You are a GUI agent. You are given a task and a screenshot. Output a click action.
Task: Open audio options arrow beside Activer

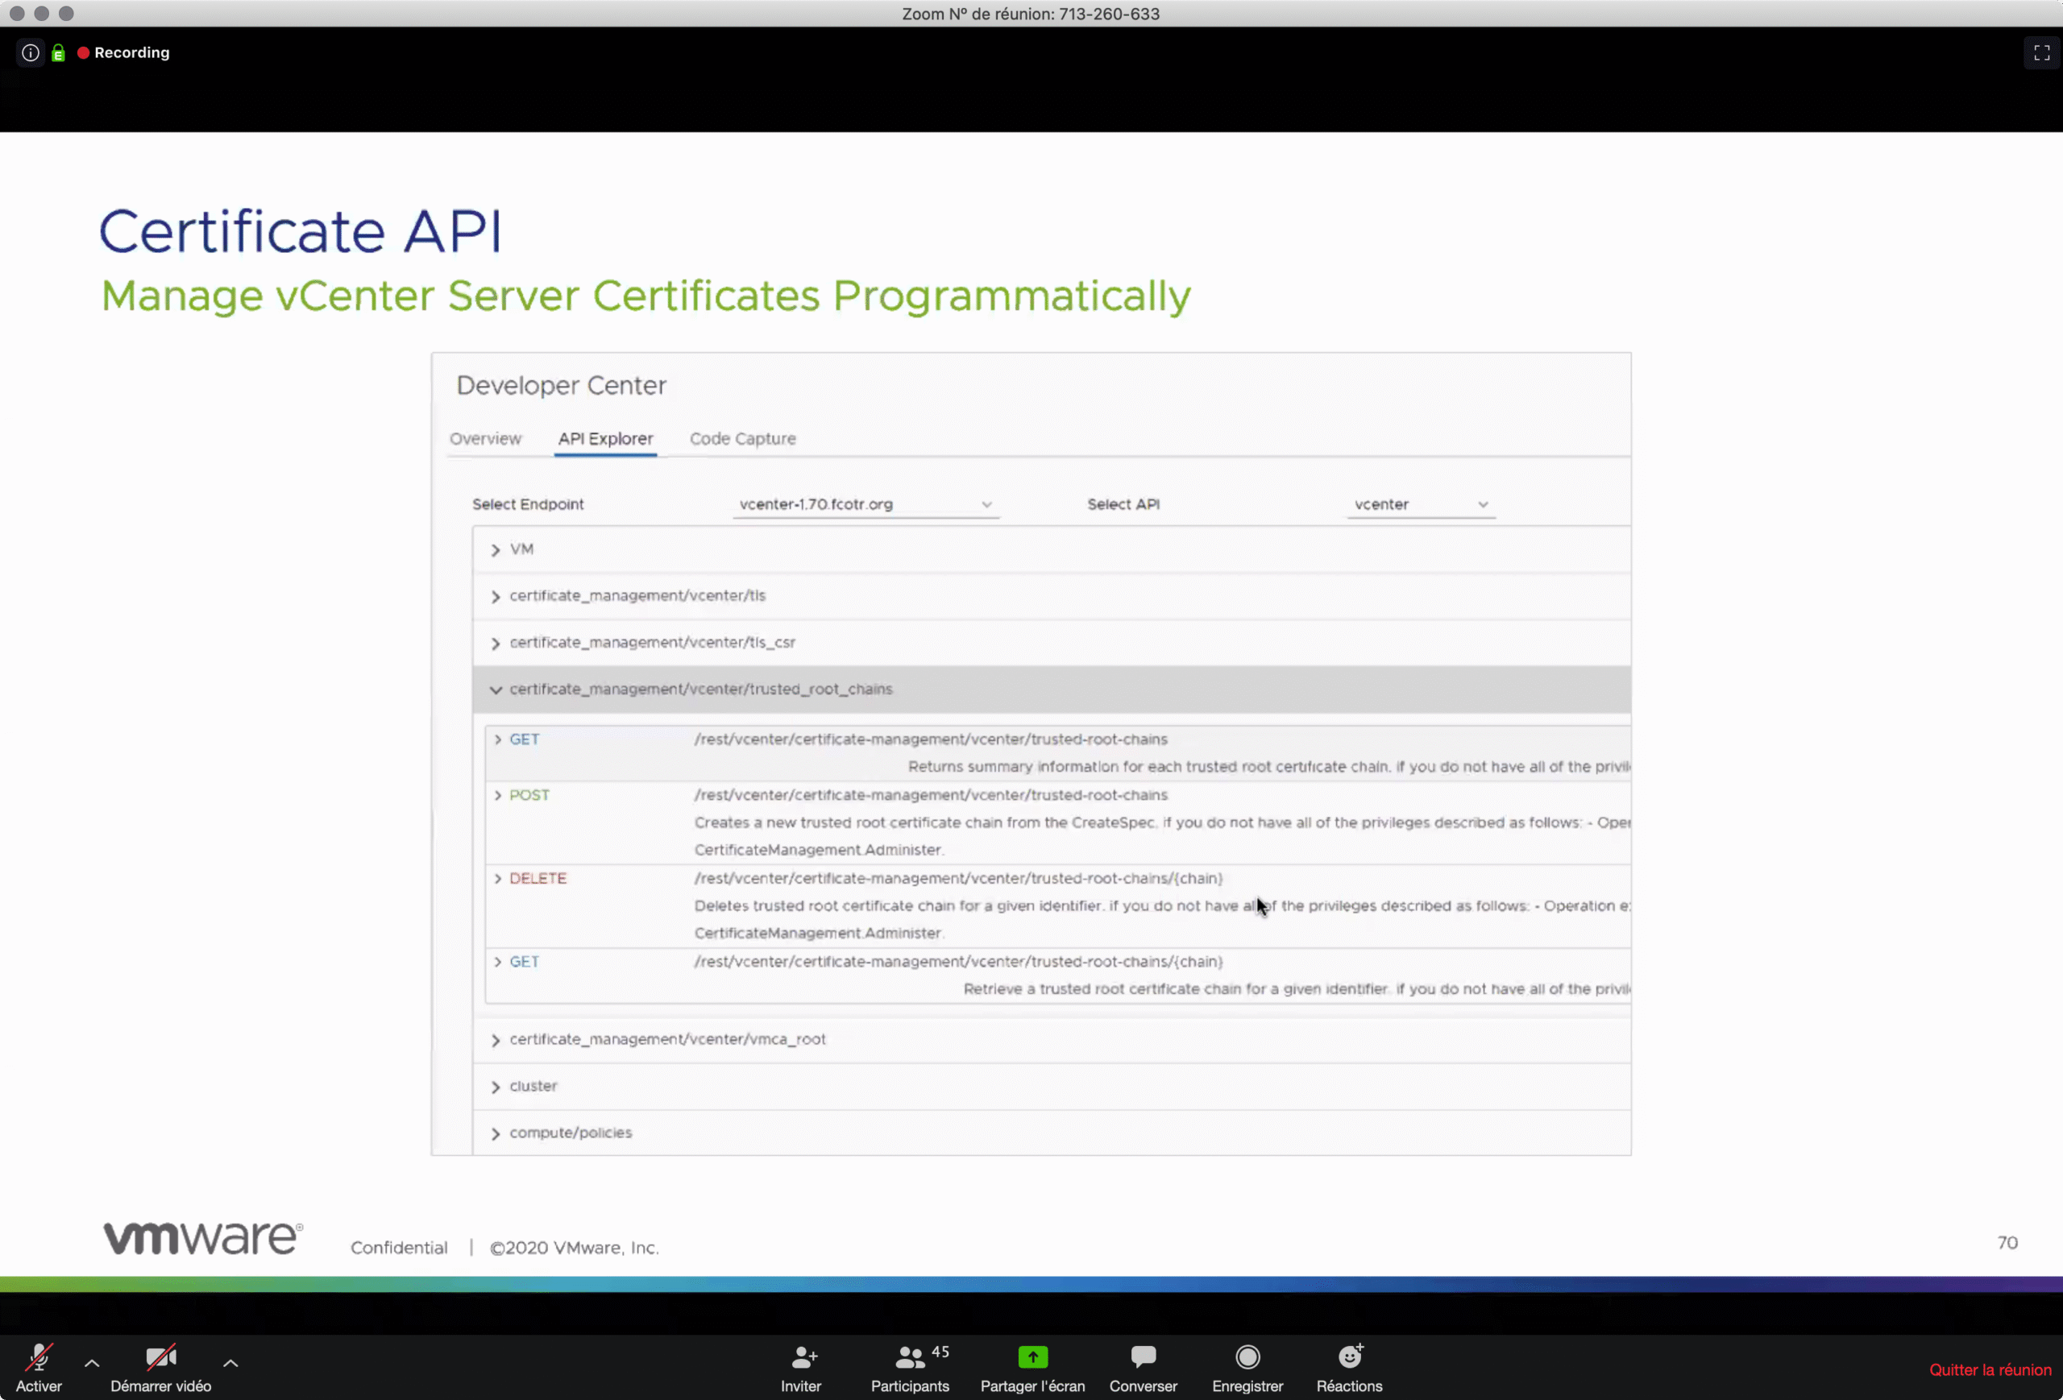point(91,1363)
